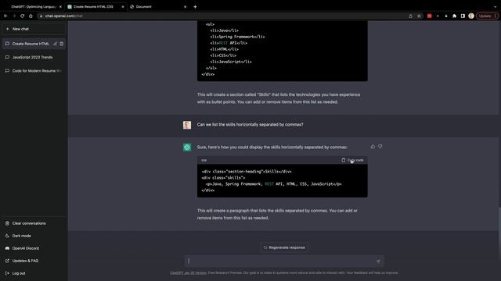501x281 pixels.
Task: Click the New chat plus icon
Action: (7, 29)
